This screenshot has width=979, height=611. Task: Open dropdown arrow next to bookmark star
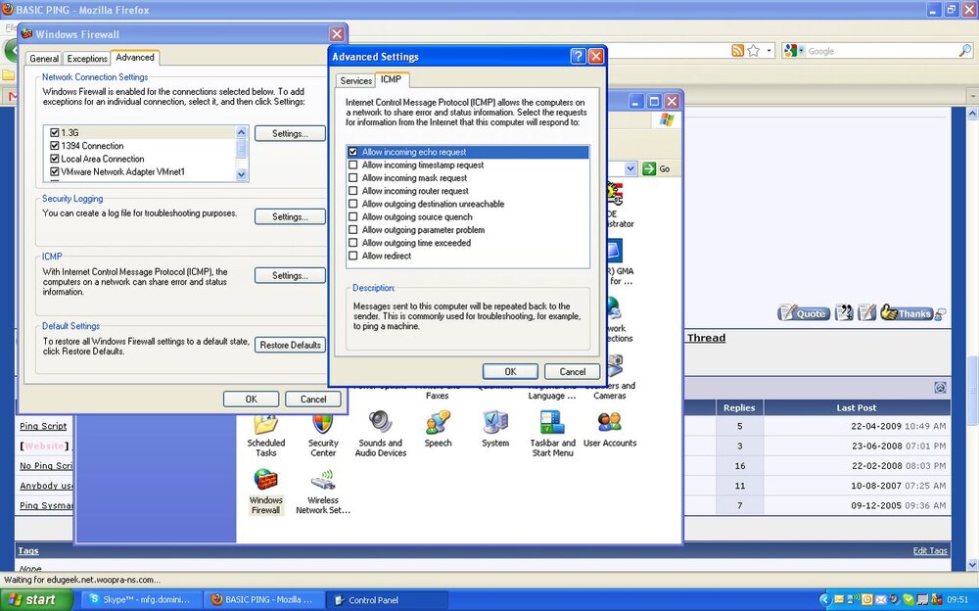tap(769, 51)
